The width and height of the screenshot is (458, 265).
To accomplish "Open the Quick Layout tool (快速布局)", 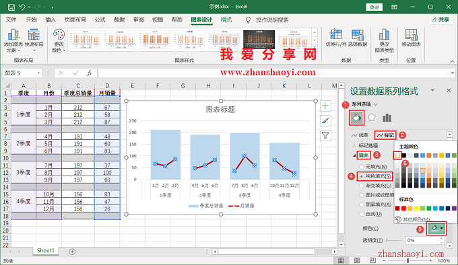I will pyautogui.click(x=34, y=40).
